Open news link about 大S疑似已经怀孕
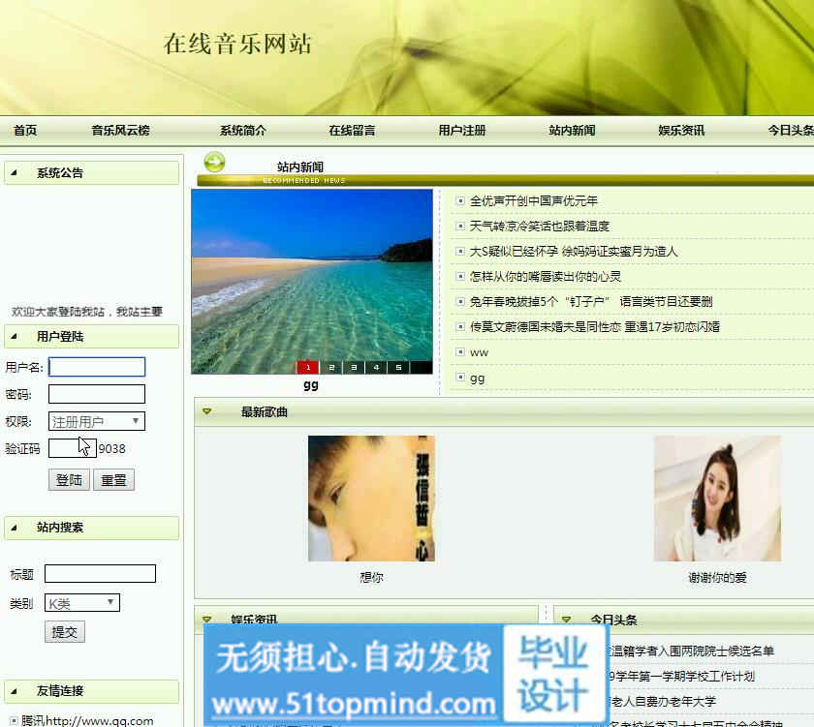The width and height of the screenshot is (814, 727). coord(574,252)
